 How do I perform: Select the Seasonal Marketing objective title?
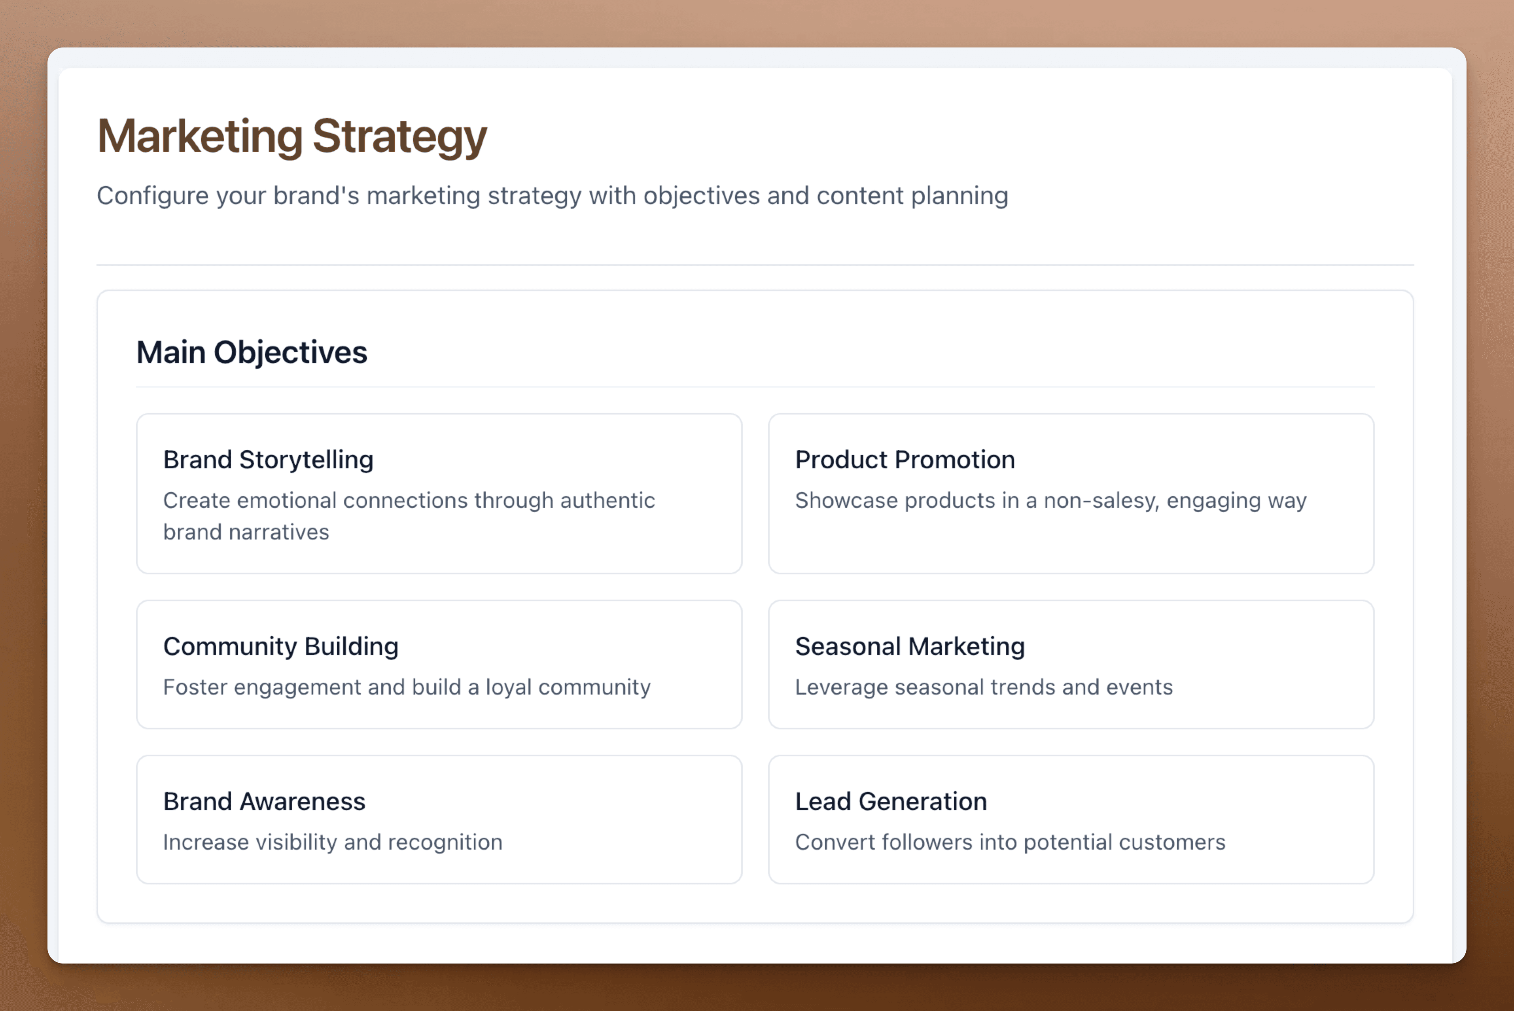tap(909, 647)
